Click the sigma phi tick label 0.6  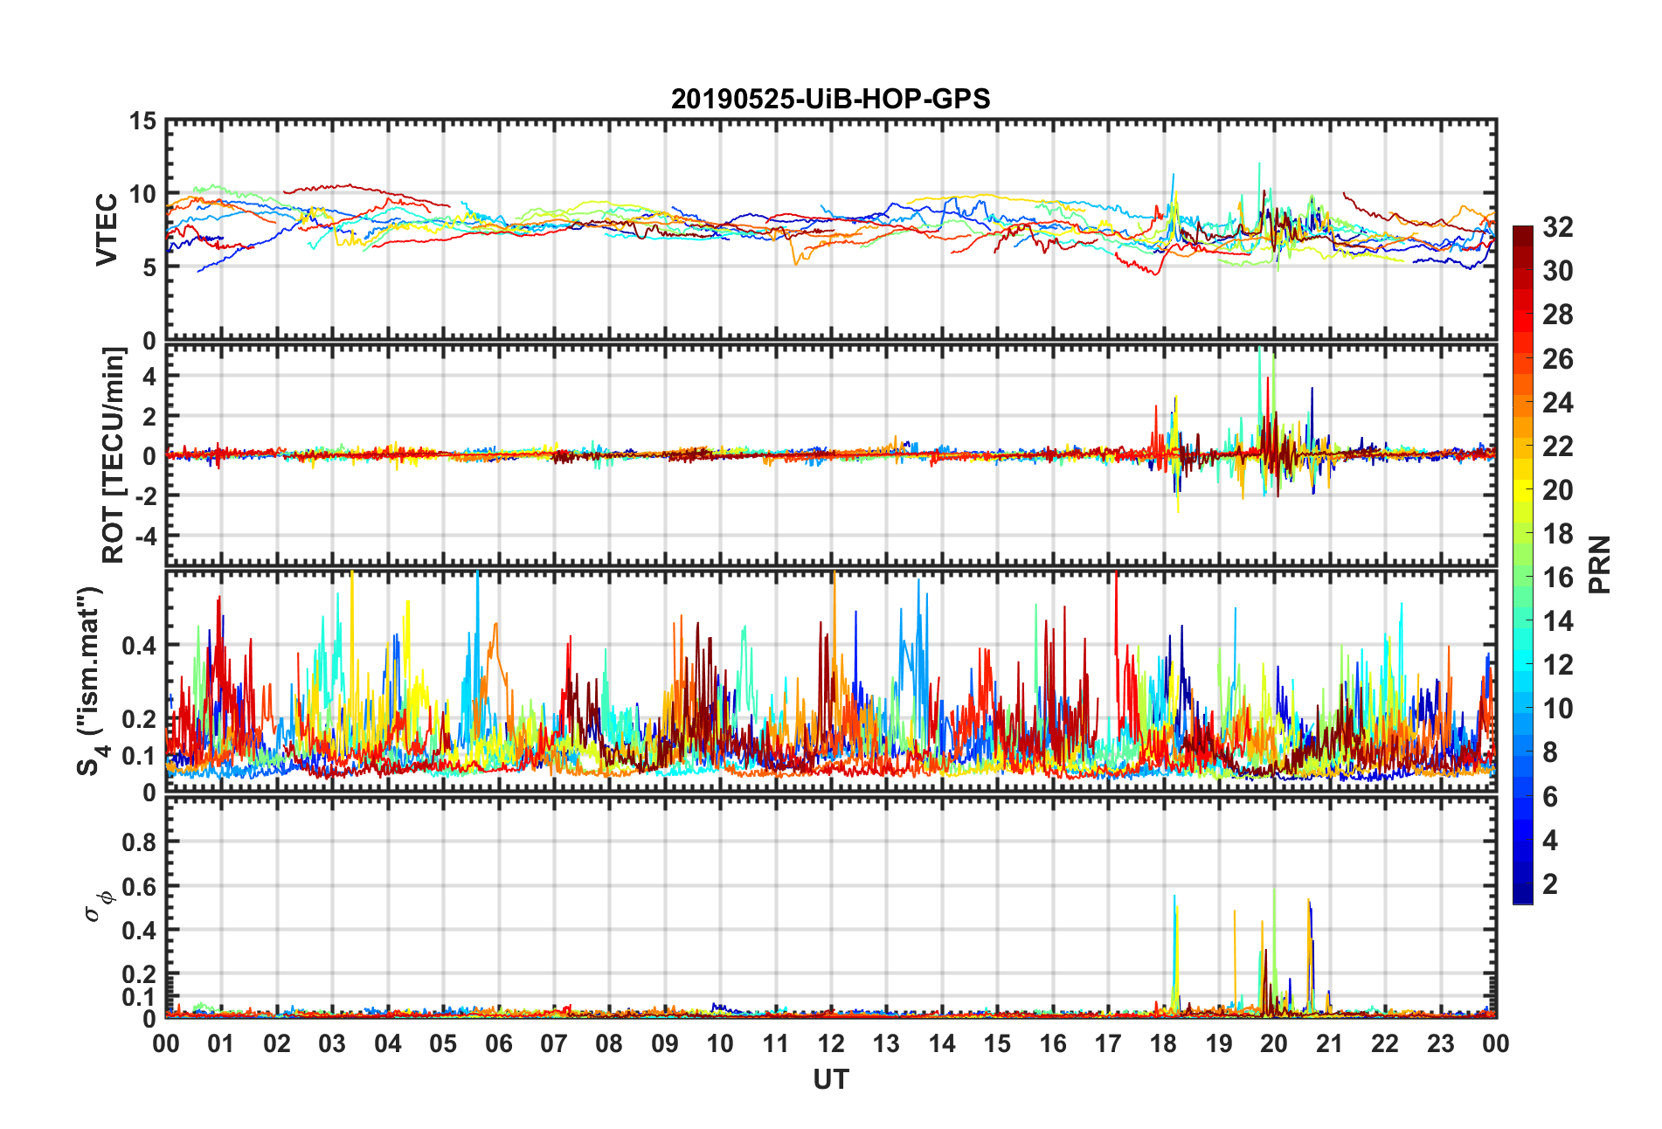click(139, 887)
